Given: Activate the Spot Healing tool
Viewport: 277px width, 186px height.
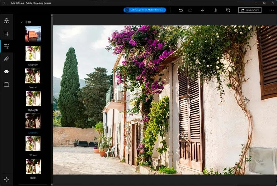Looking at the screenshot, I should click(6, 59).
